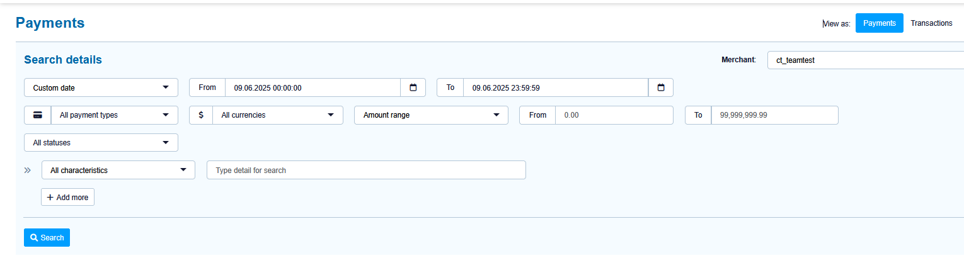Click the amount From 0.00 field
Screen dimensions: 964x275
point(614,115)
